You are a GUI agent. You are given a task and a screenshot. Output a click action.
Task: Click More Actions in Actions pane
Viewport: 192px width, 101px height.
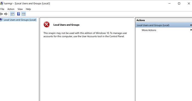pos(149,30)
